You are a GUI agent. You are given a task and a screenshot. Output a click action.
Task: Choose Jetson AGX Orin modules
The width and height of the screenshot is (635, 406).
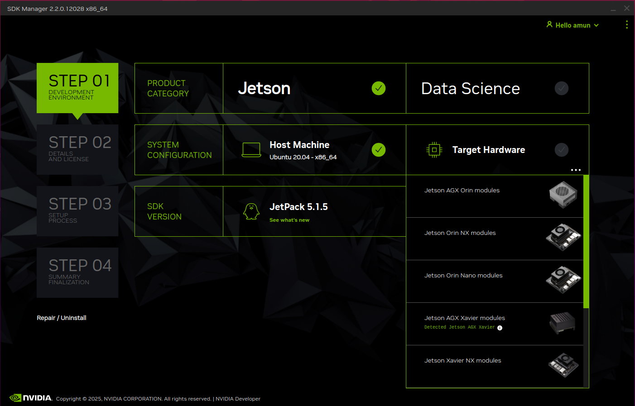[x=495, y=196]
